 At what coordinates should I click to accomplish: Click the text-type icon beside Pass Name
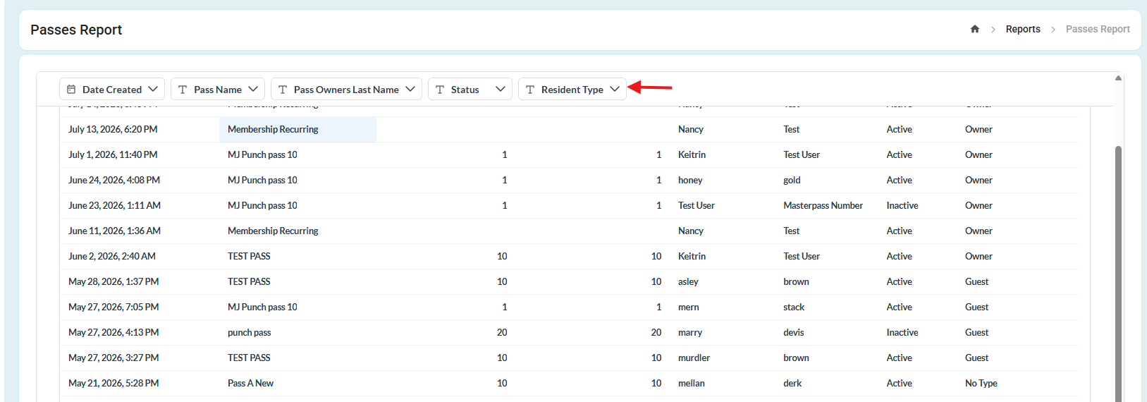coord(183,90)
